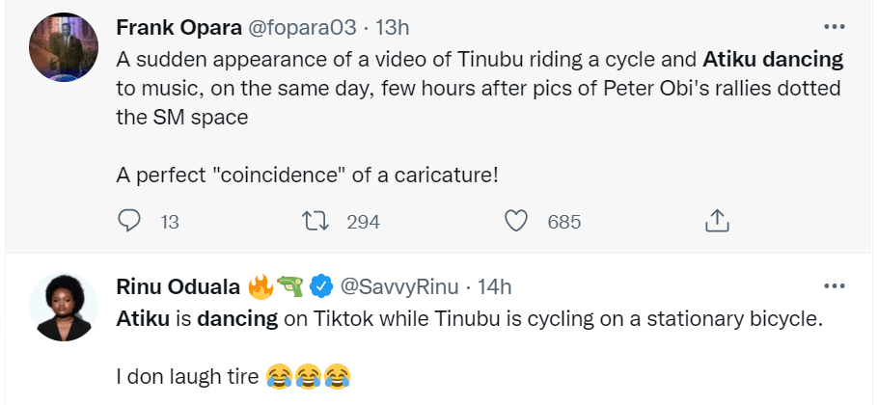Screen dimensions: 878x405
Task: Click the 14h timestamp on Rinu's tweet
Action: pos(494,286)
